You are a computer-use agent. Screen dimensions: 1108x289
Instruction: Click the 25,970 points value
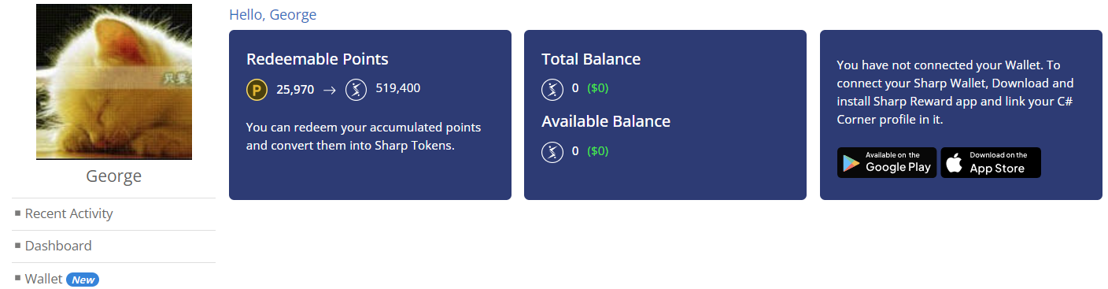pos(295,90)
